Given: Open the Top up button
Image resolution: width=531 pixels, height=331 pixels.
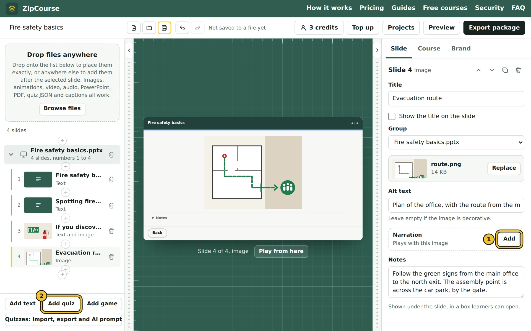Looking at the screenshot, I should (x=363, y=28).
